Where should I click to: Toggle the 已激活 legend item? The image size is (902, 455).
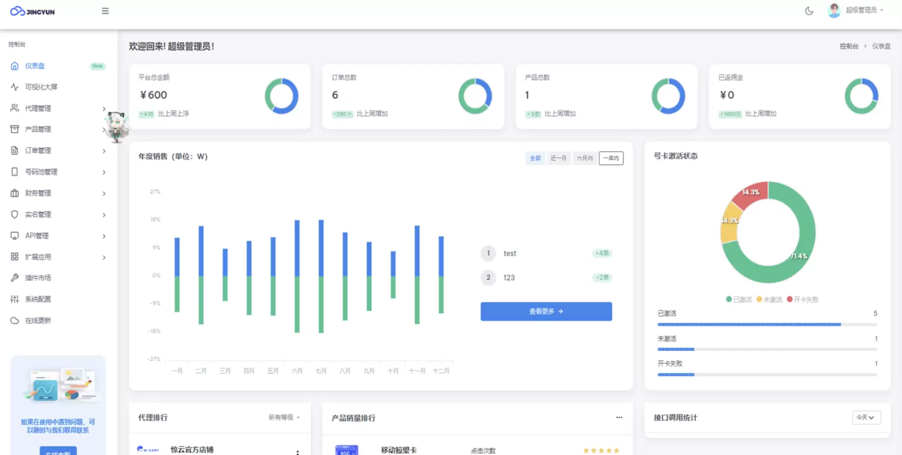click(x=739, y=300)
